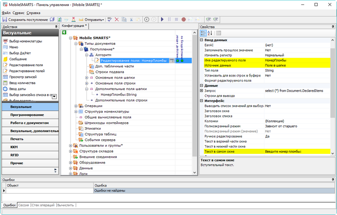Screen dimensions: 337x215
Task: Select the Меню action
Action: 13,47
